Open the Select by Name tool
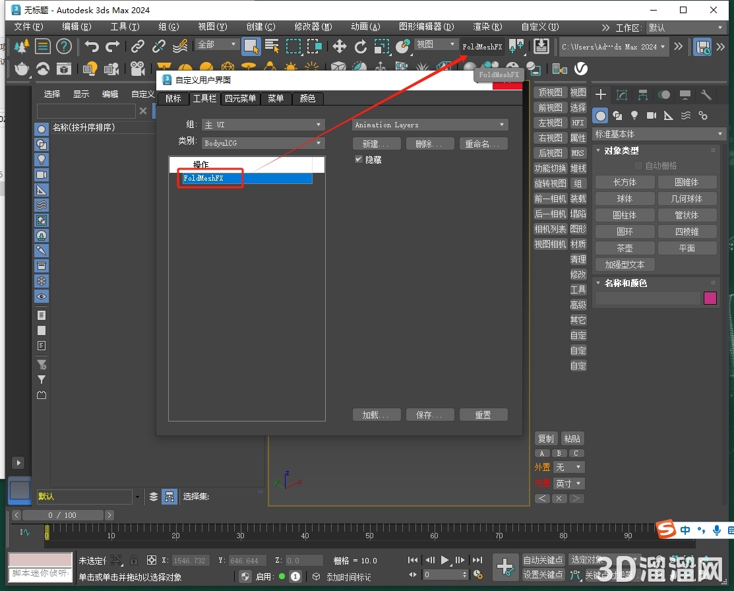Viewport: 734px width, 591px height. (x=272, y=46)
